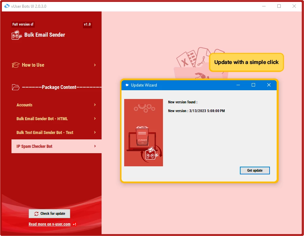304x236 pixels.
Task: Minimize the Update Wizard dialog
Action: click(x=238, y=85)
